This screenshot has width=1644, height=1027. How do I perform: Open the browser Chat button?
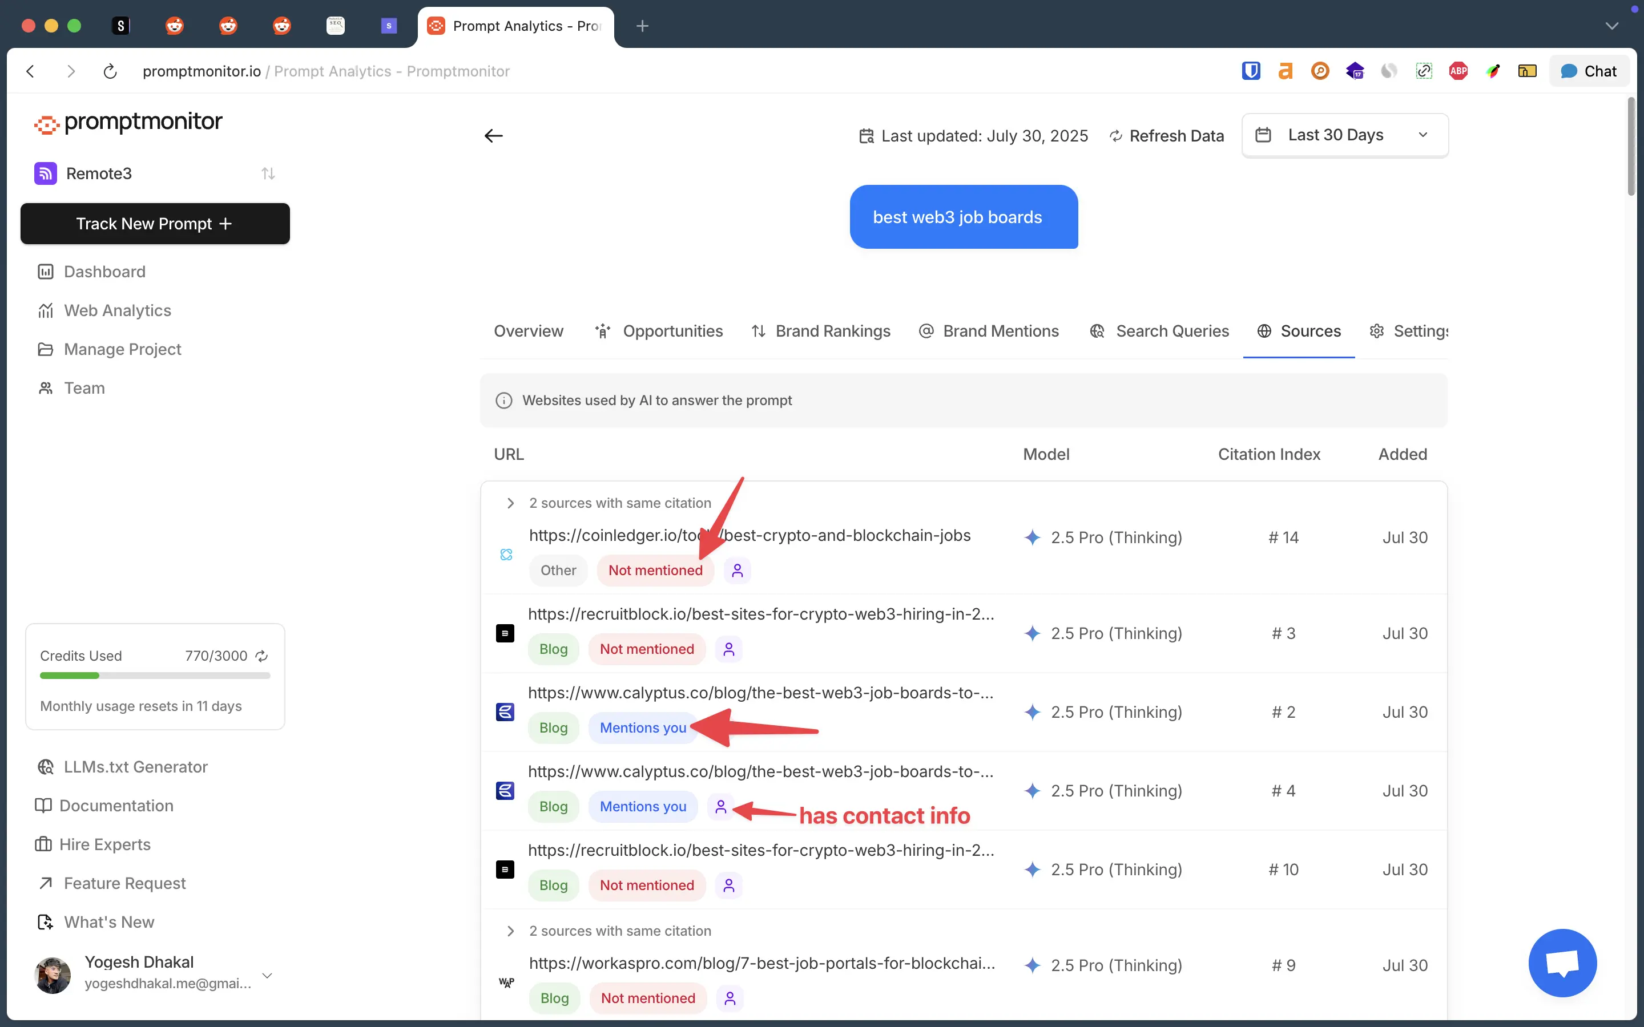click(x=1589, y=71)
